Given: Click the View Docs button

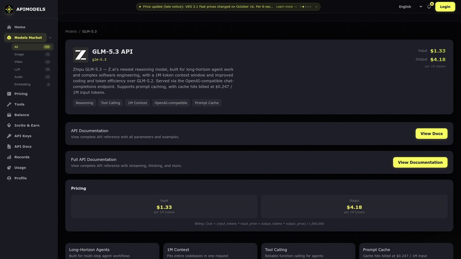Looking at the screenshot, I should 431,133.
